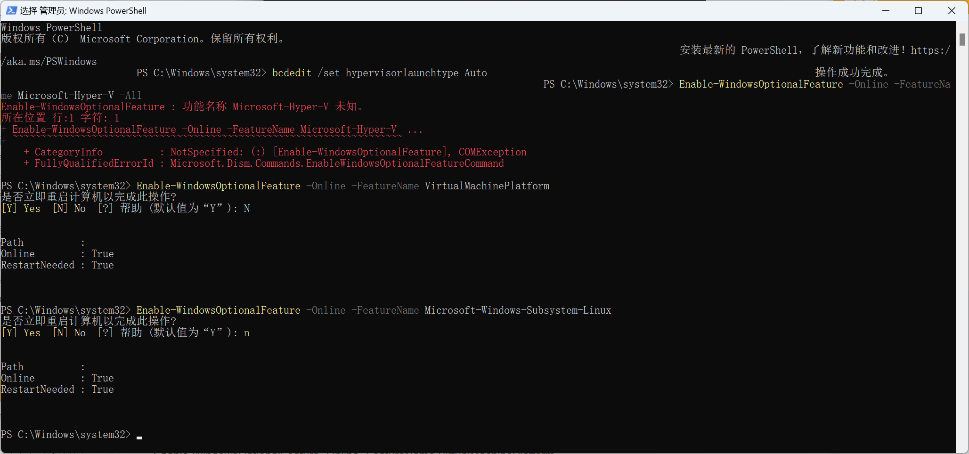Viewport: 969px width, 454px height.
Task: Click the scrollbar track below the thumb
Action: click(x=963, y=235)
